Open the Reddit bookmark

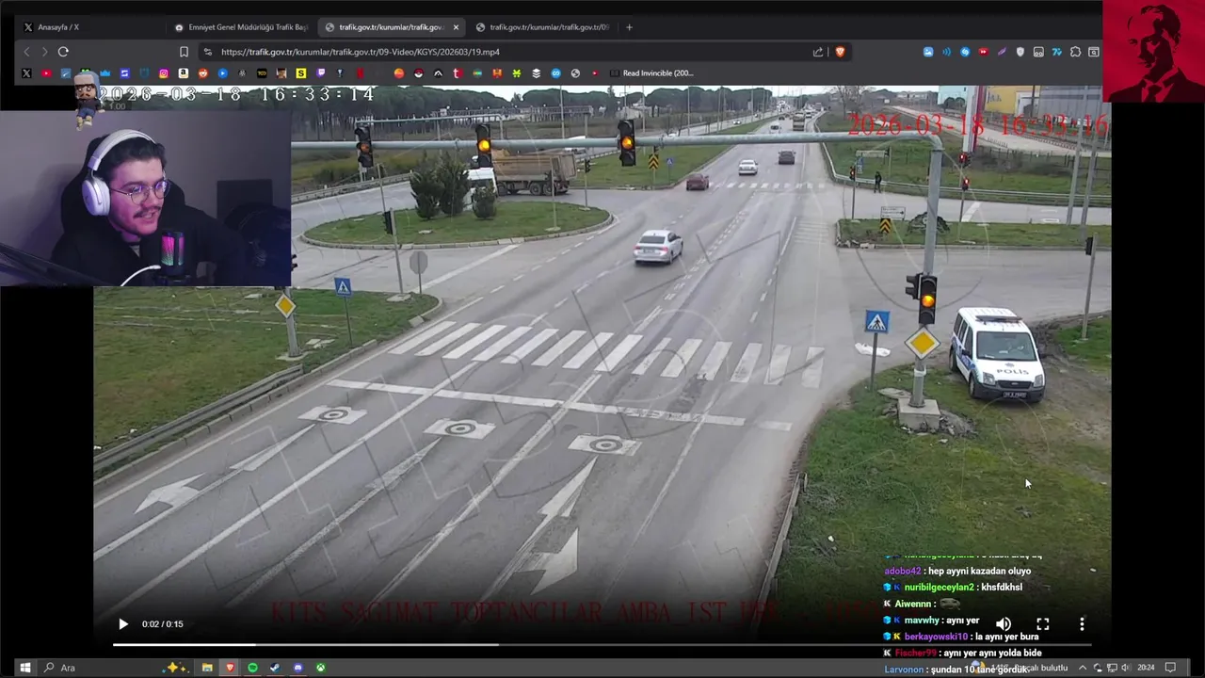pos(202,73)
